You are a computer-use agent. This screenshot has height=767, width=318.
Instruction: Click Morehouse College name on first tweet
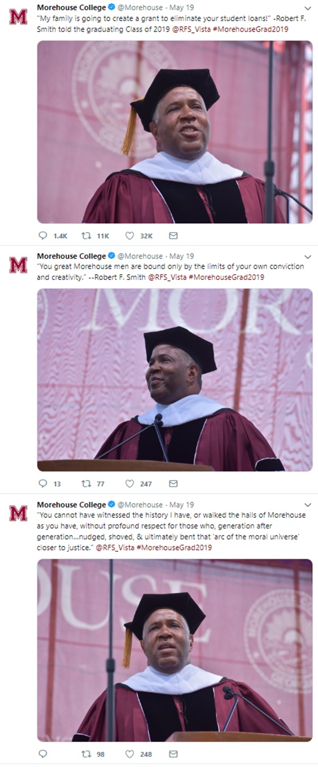(x=71, y=8)
